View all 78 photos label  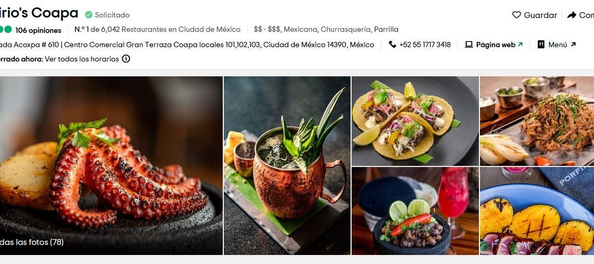(32, 242)
